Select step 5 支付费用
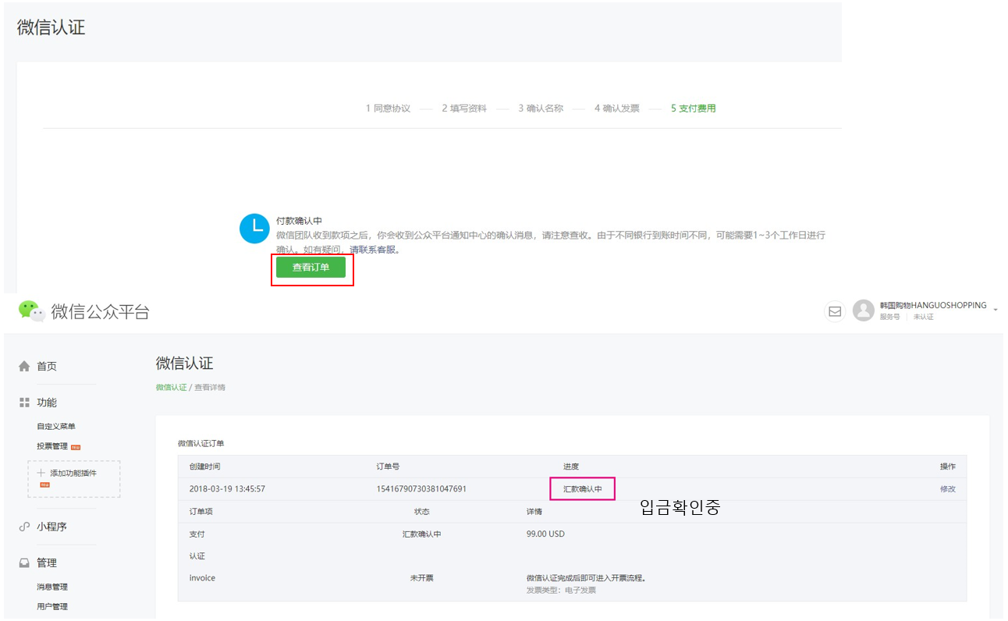The width and height of the screenshot is (1008, 621). (x=694, y=108)
